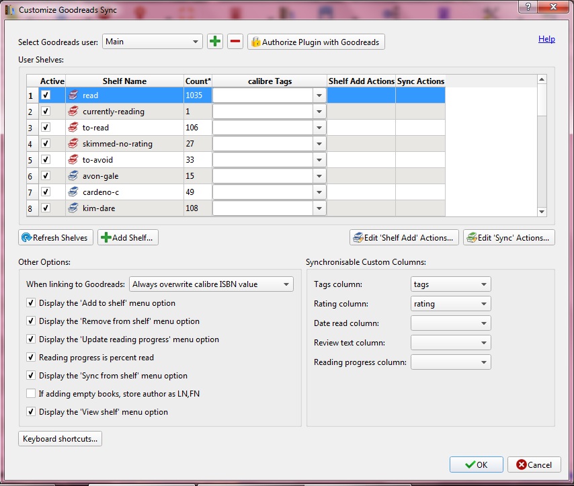Open the Help link

tap(546, 39)
